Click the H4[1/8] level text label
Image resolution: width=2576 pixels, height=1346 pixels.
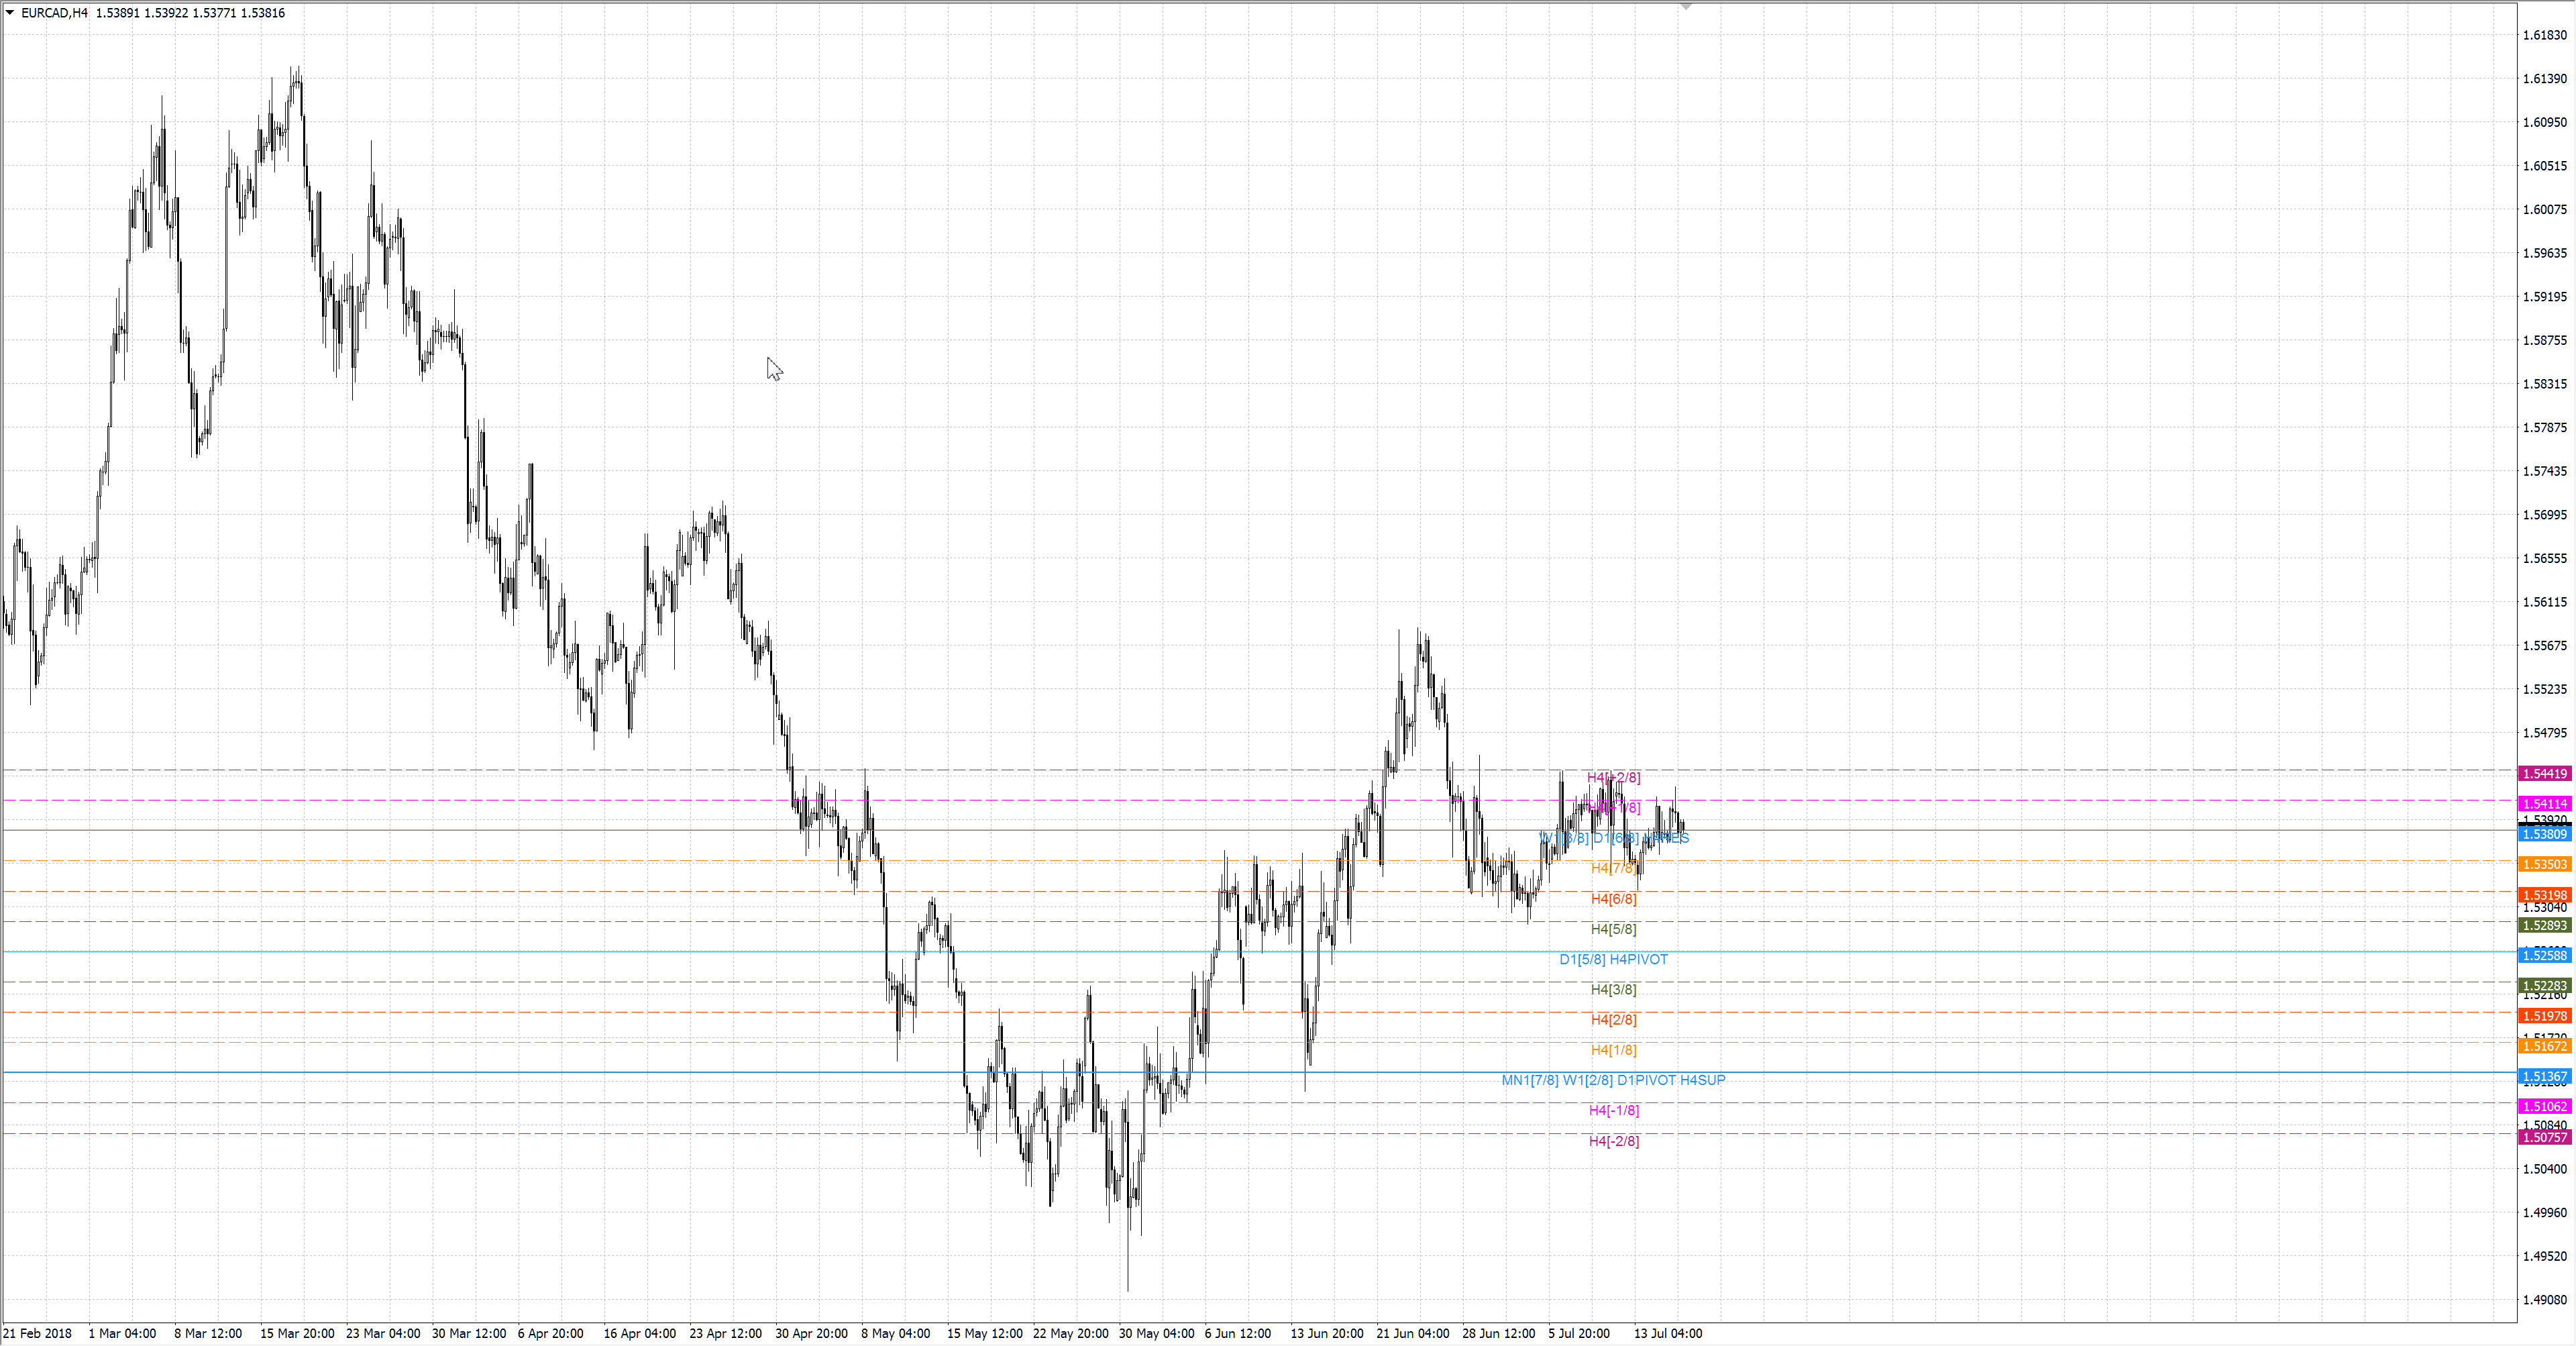pyautogui.click(x=1613, y=1050)
